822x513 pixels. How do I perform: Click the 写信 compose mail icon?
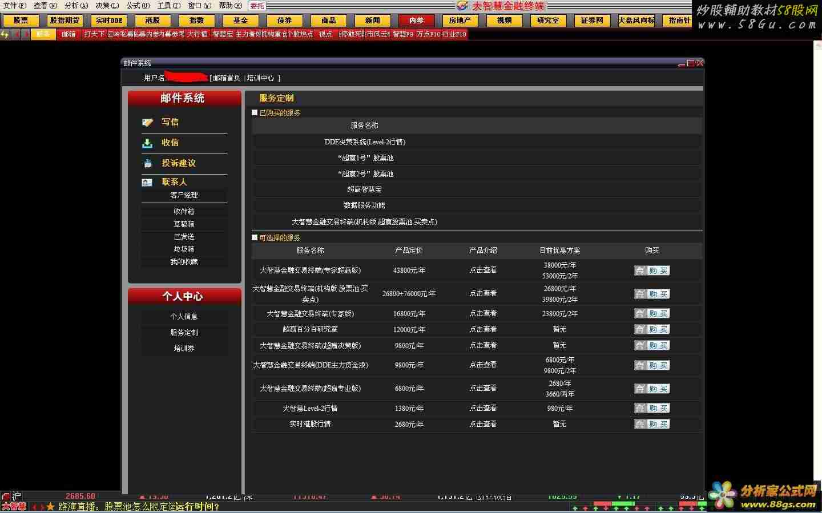pyautogui.click(x=147, y=122)
